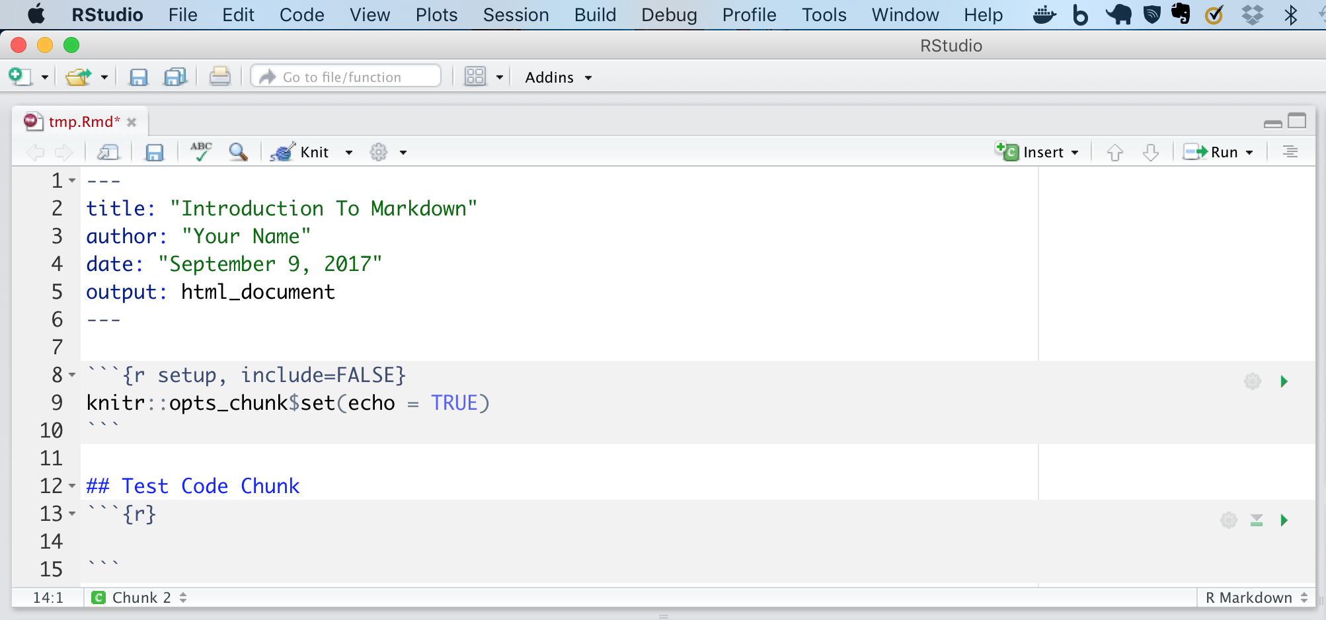Screen dimensions: 1326x620
Task: Open the Tools menu
Action: (x=824, y=15)
